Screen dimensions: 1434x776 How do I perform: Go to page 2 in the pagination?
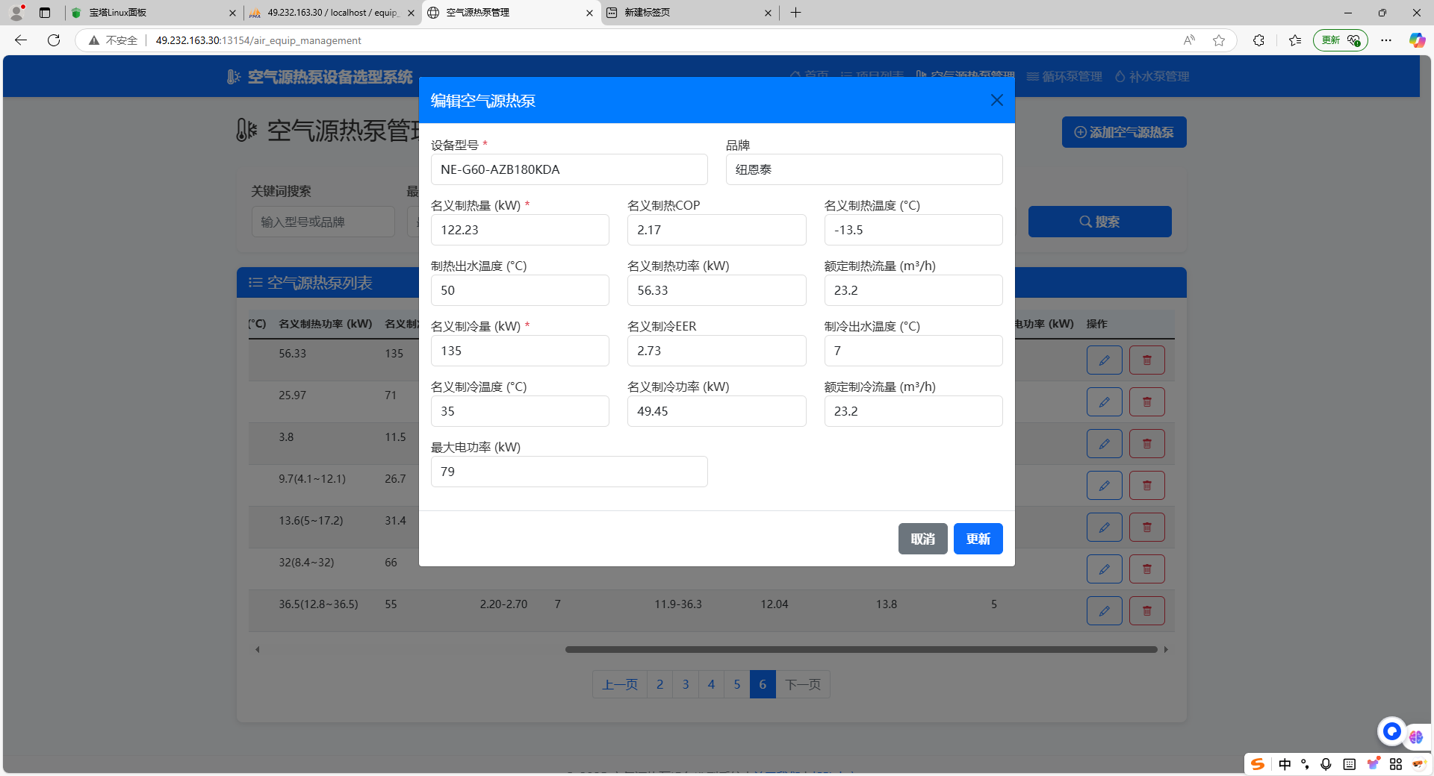coord(659,684)
